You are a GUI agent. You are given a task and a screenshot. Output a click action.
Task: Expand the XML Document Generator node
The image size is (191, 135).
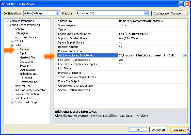(x=12, y=90)
